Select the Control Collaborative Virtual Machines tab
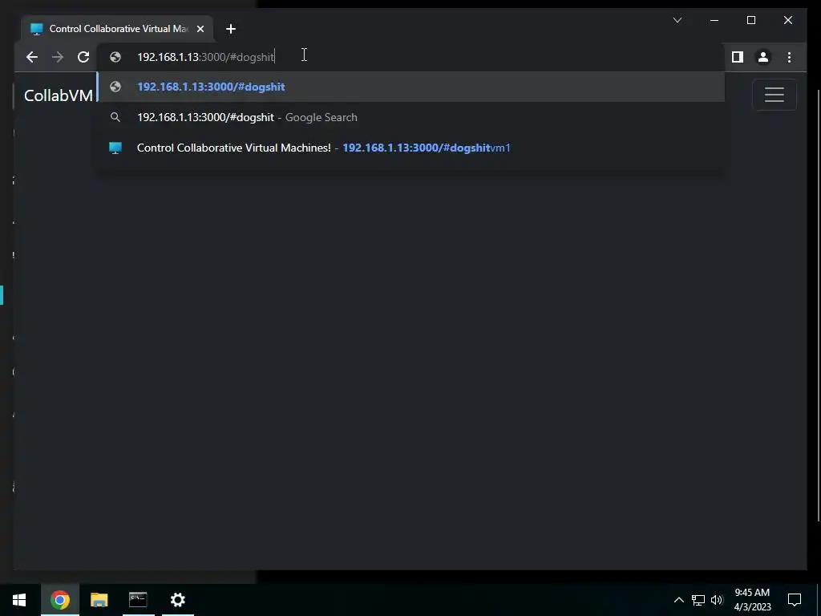The height and width of the screenshot is (616, 821). coord(117,29)
